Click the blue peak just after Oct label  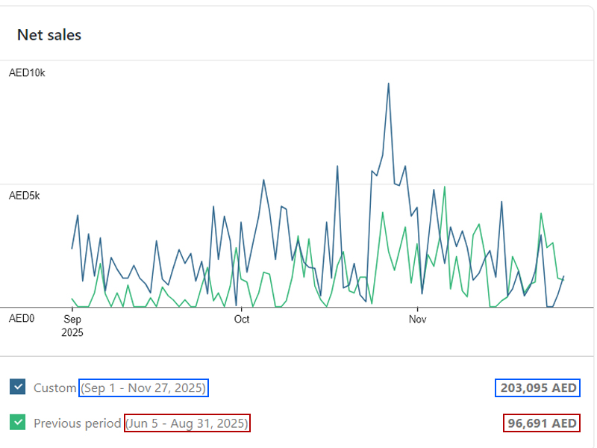tap(264, 180)
